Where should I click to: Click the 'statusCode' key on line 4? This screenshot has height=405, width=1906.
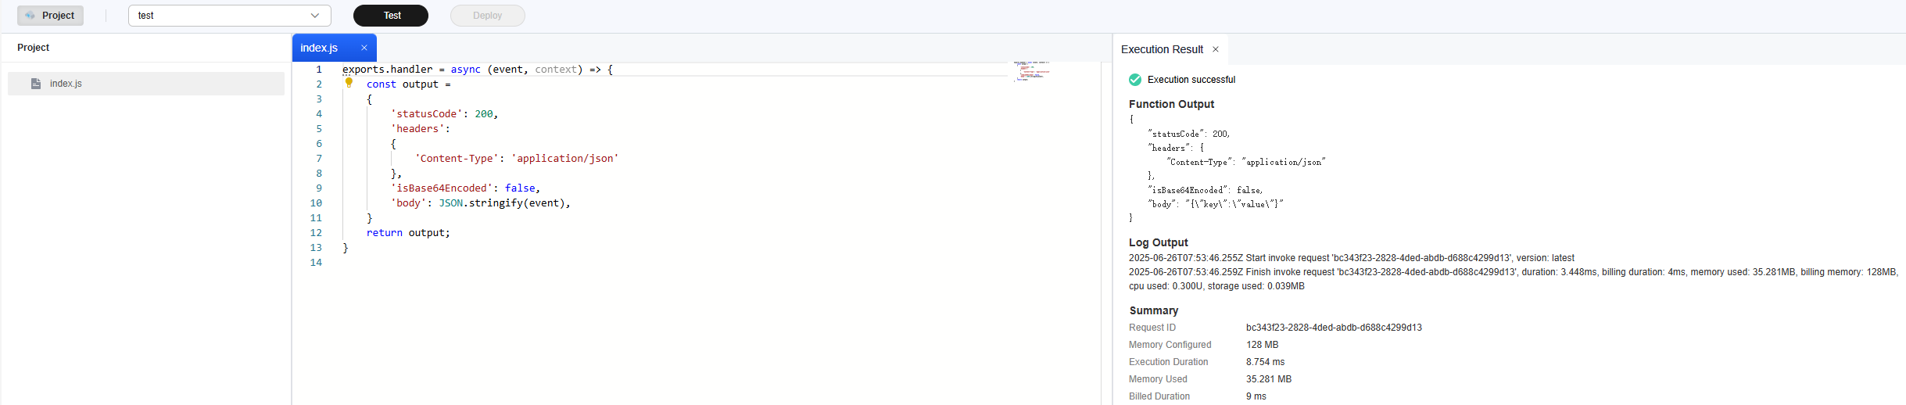427,114
